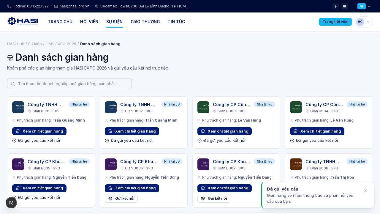The height and width of the screenshot is (214, 380).
Task: Open HASI EXPO 2026 breadcrumb link
Action: click(61, 44)
